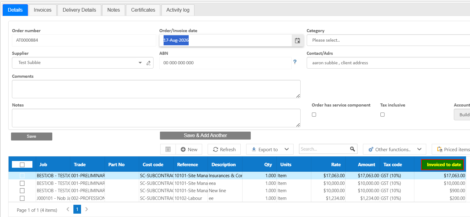470x217 pixels.
Task: Click the $900.00 invoiced cell
Action: [440, 191]
